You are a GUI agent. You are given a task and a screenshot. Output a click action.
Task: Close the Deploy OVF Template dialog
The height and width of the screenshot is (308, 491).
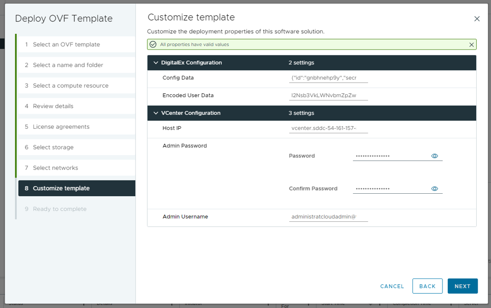click(477, 19)
